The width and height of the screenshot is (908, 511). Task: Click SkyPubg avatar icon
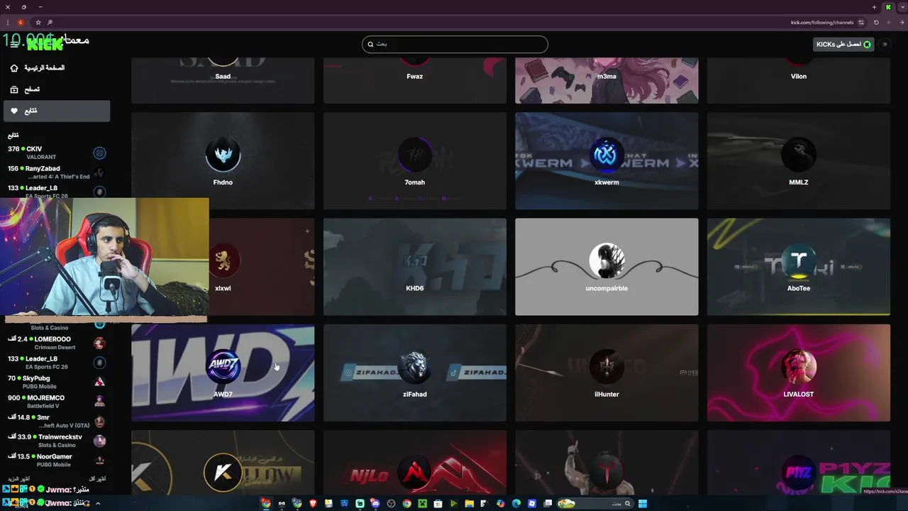(99, 382)
